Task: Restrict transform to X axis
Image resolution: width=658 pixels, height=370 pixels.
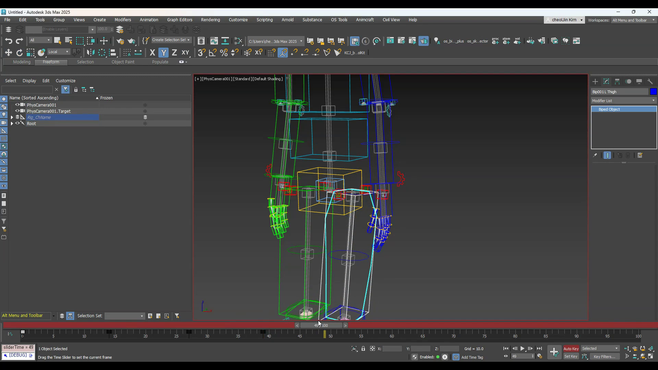Action: [x=153, y=53]
